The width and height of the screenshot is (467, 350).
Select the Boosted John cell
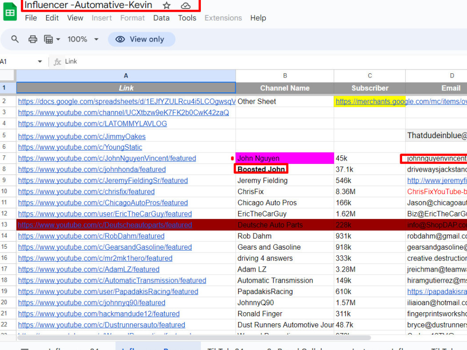(x=285, y=169)
